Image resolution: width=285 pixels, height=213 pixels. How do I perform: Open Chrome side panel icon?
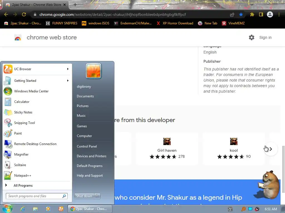tap(261, 14)
